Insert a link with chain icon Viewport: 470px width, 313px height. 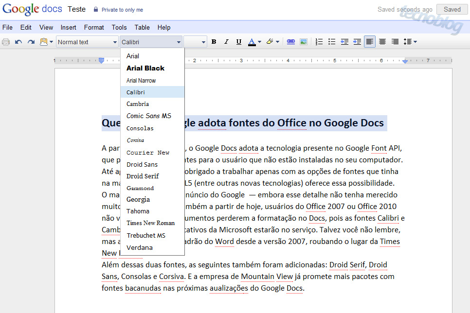[291, 42]
